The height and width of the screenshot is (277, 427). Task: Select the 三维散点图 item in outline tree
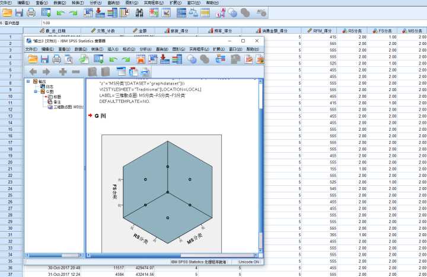68,107
